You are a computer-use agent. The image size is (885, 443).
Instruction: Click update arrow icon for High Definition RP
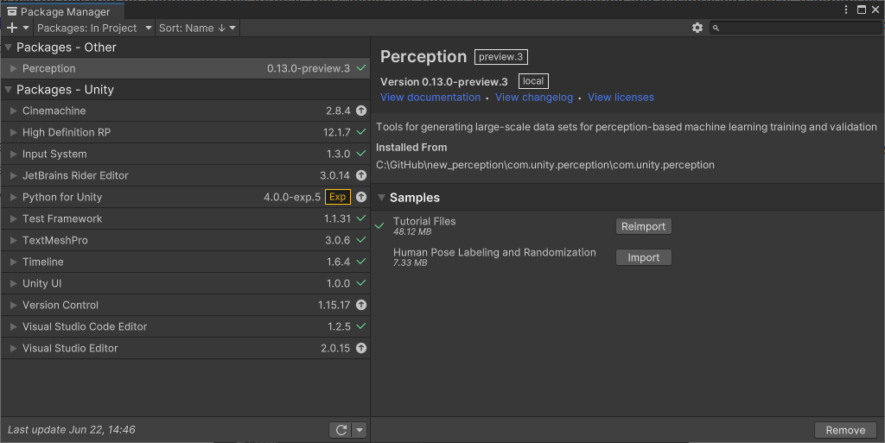(x=361, y=133)
